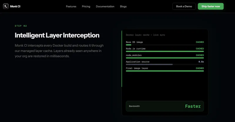This screenshot has width=235, height=122.
Task: Click the Node.js runtime label
Action: tap(136, 49)
